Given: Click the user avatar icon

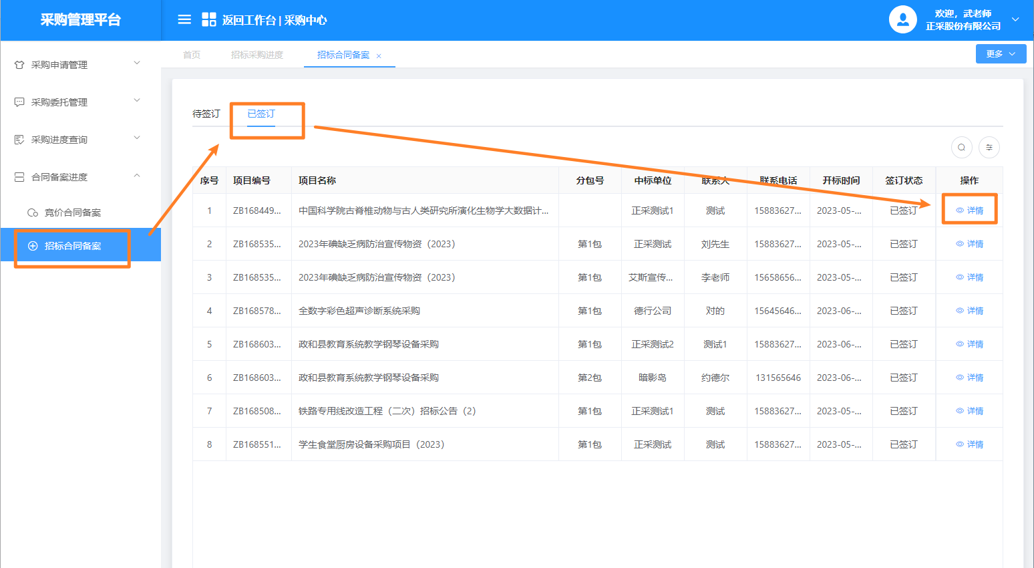Looking at the screenshot, I should (x=902, y=19).
